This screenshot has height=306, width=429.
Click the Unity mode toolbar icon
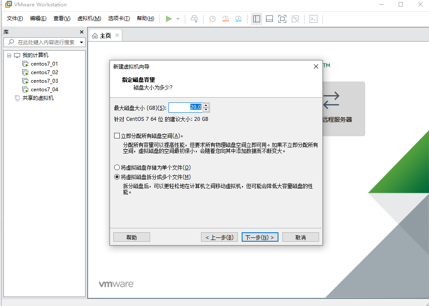[x=294, y=19]
